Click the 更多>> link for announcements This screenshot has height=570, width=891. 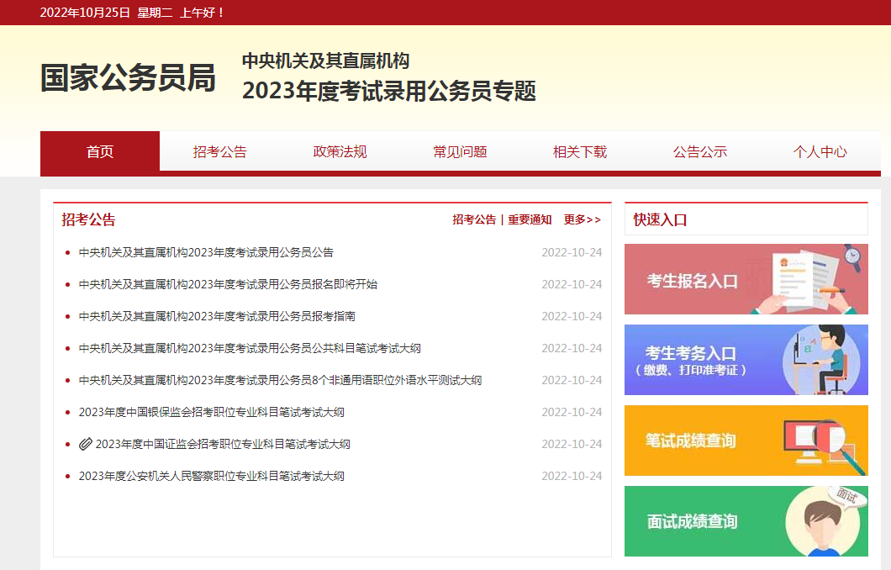tap(582, 219)
